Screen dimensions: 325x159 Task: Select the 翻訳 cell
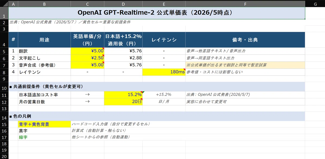coord(44,51)
